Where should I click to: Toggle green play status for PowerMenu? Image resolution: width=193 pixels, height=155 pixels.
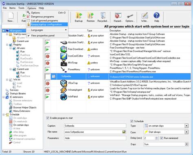point(47,70)
